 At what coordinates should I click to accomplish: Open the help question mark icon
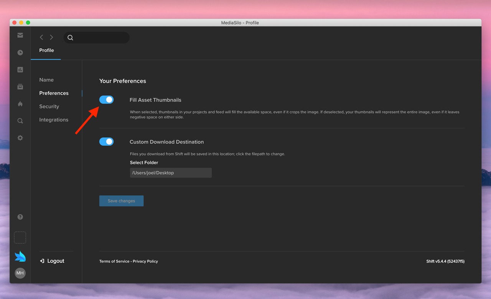(20, 217)
